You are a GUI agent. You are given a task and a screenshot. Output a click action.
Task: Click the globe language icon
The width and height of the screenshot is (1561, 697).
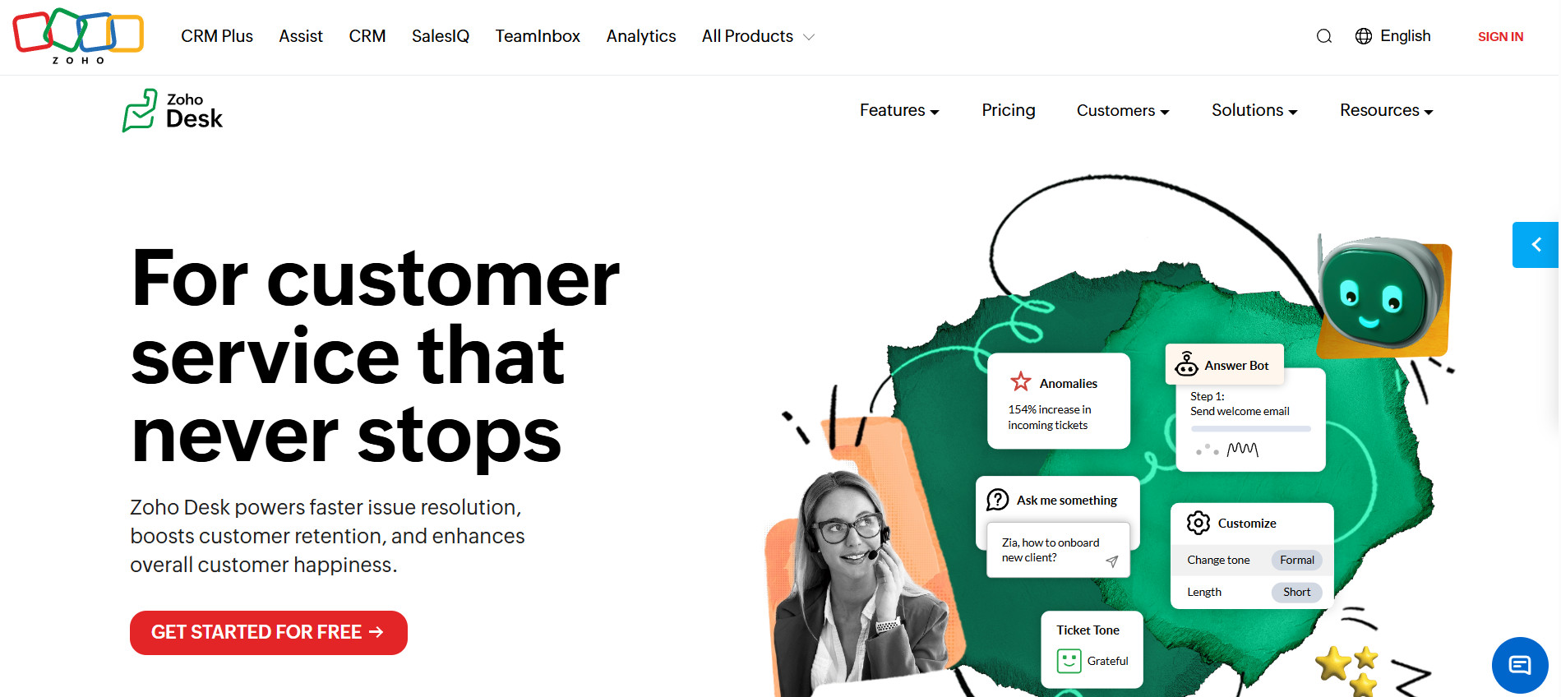[1363, 36]
